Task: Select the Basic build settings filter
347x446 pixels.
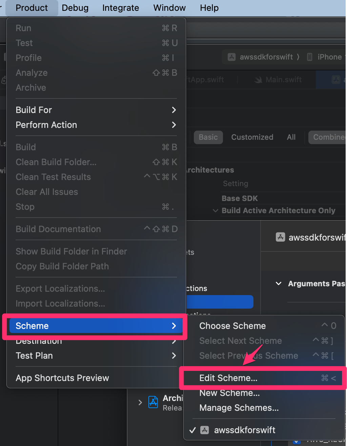Action: click(208, 137)
